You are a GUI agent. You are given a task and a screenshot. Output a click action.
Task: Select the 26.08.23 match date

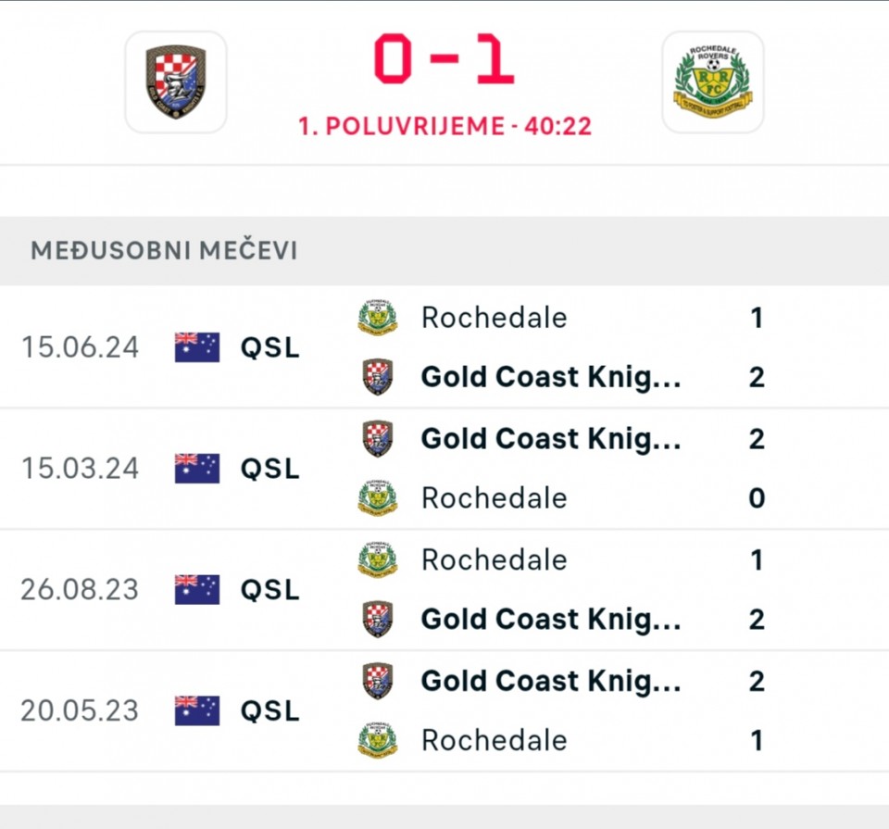click(80, 590)
